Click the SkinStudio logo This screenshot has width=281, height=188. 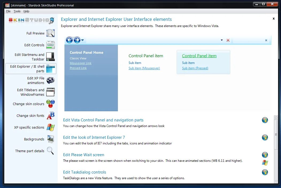tap(31, 20)
